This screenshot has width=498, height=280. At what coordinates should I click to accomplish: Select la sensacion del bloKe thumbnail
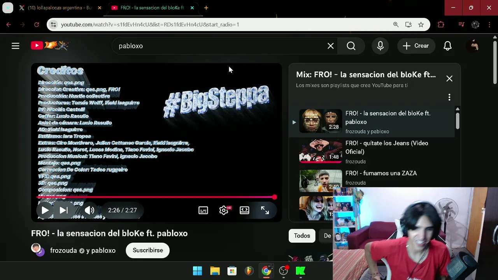[321, 121]
